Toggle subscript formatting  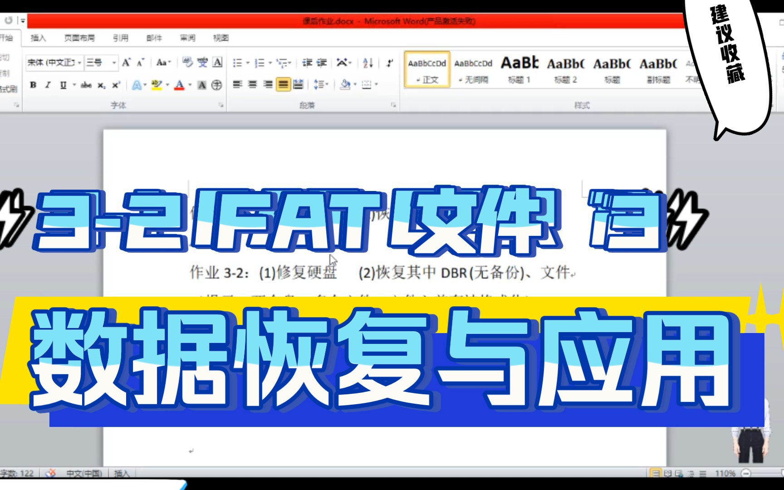(x=102, y=85)
